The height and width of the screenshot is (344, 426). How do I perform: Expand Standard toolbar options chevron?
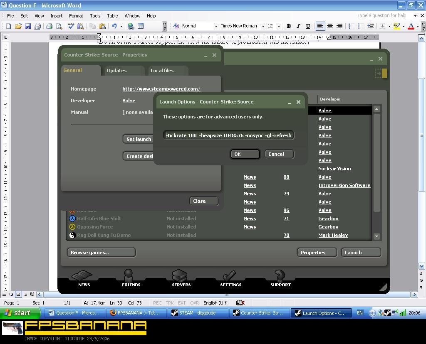pos(165,26)
